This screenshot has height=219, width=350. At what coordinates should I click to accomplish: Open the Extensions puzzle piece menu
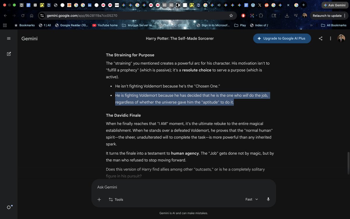point(261,16)
